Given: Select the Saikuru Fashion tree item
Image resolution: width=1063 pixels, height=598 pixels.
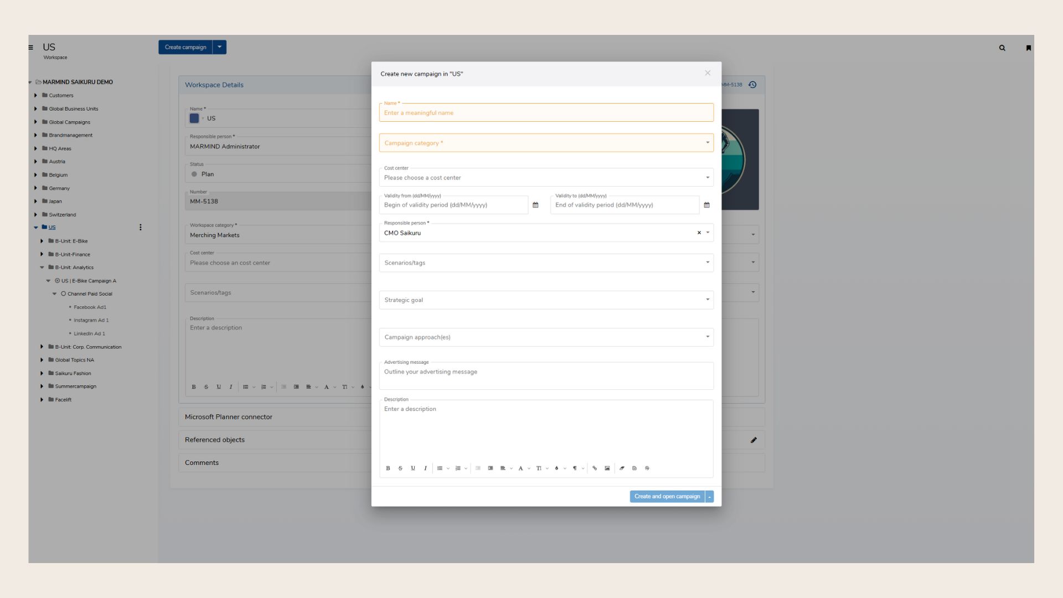Looking at the screenshot, I should tap(73, 374).
